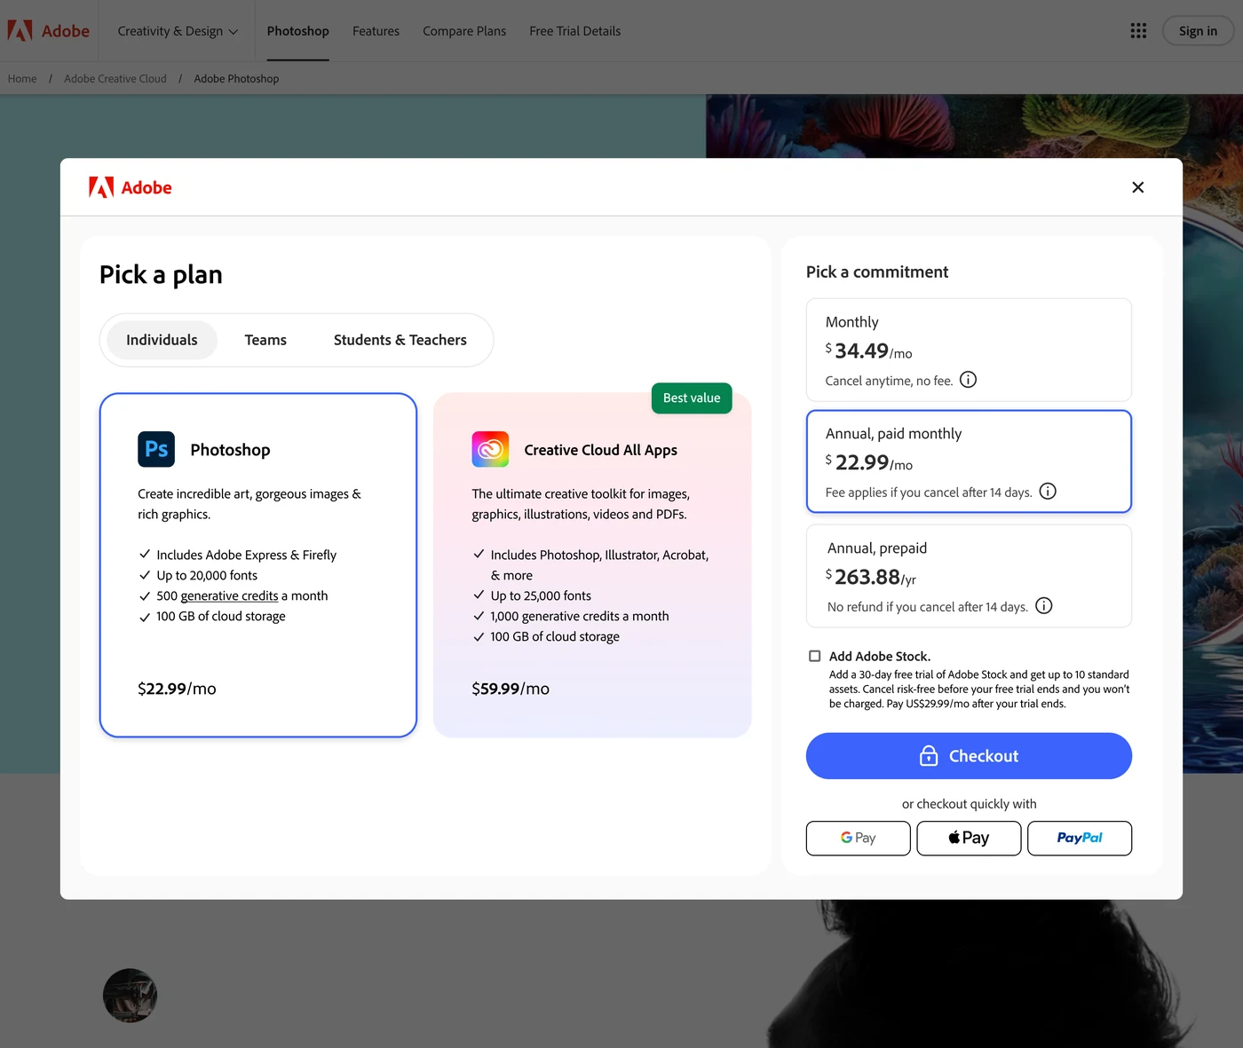Pay with Apple Pay
The image size is (1243, 1048).
click(x=969, y=838)
